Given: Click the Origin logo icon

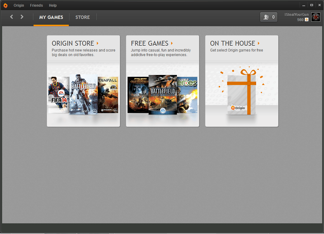Looking at the screenshot, I should (x=5, y=5).
